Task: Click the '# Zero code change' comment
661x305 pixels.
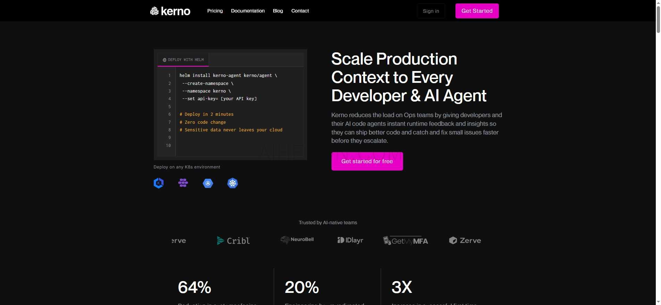Action: (203, 122)
